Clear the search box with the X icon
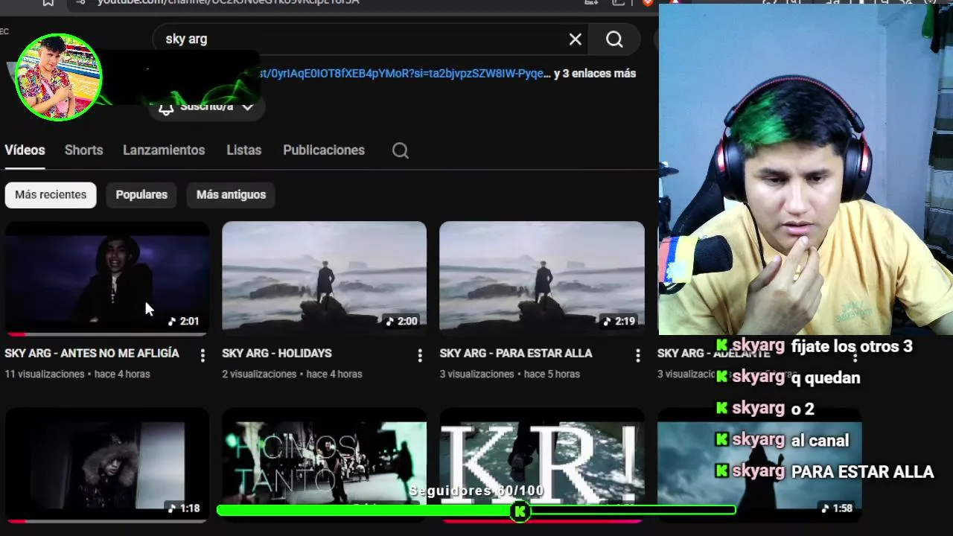The width and height of the screenshot is (953, 536). (576, 39)
